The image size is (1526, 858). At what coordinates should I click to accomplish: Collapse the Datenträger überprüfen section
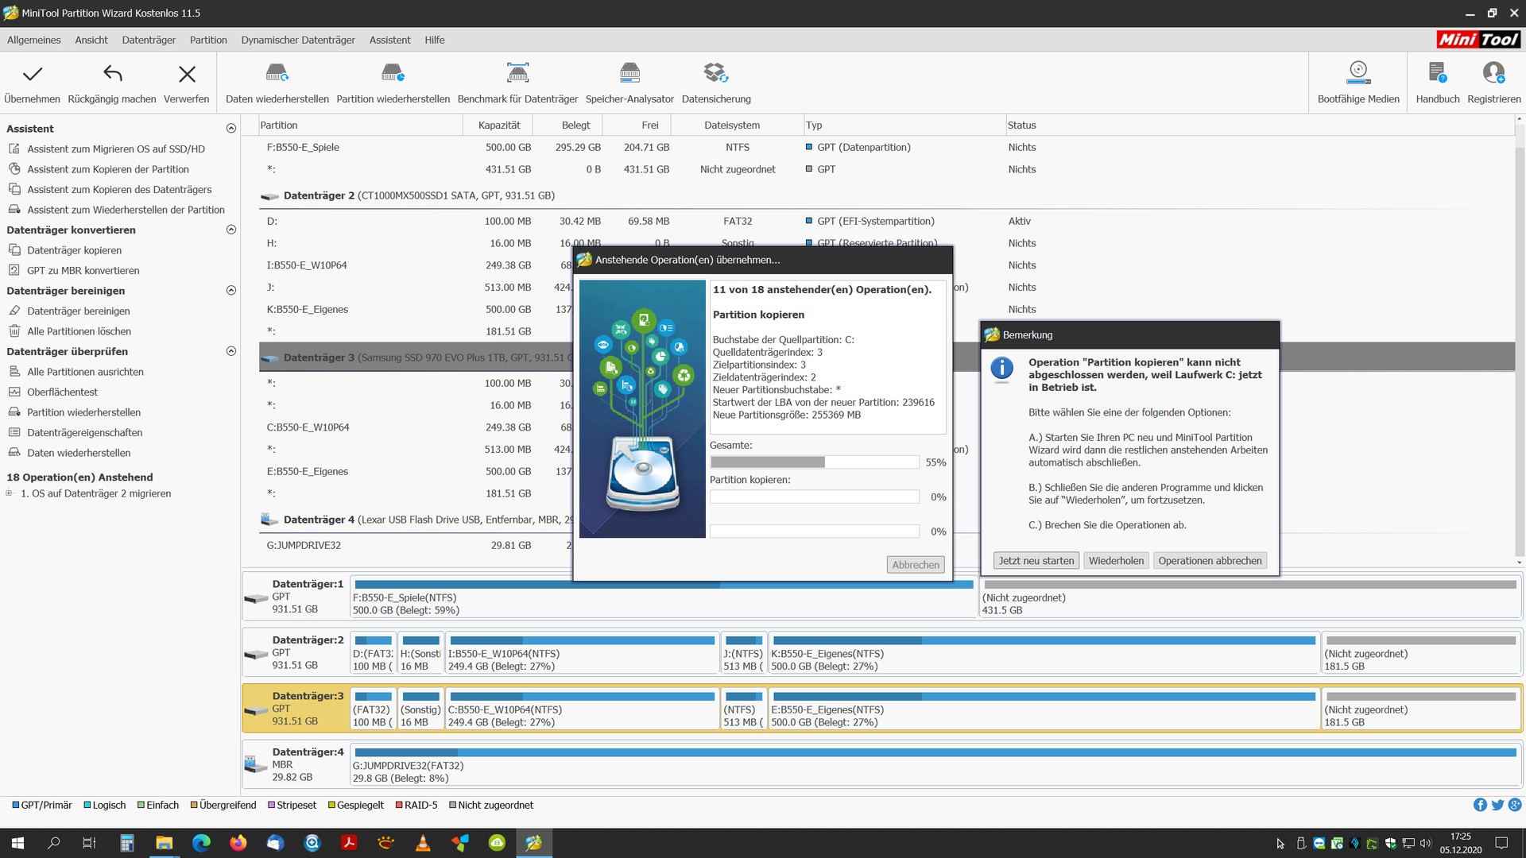[231, 351]
